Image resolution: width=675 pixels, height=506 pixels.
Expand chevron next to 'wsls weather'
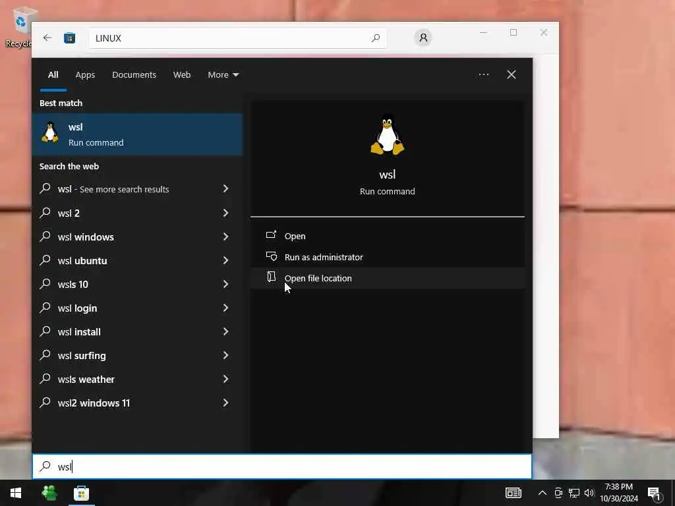225,379
